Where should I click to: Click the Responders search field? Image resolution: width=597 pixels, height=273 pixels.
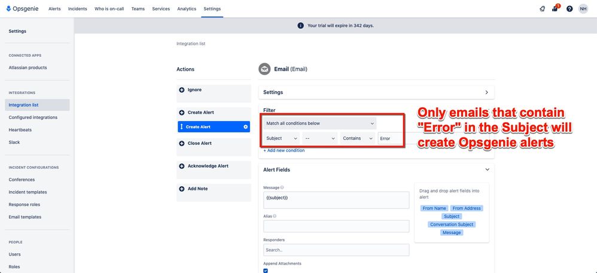coord(336,250)
